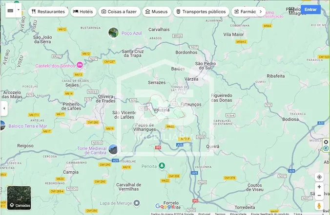The height and width of the screenshot is (215, 330).
Task: Open the keyboard input tools dropdown arrow
Action: 19,10
